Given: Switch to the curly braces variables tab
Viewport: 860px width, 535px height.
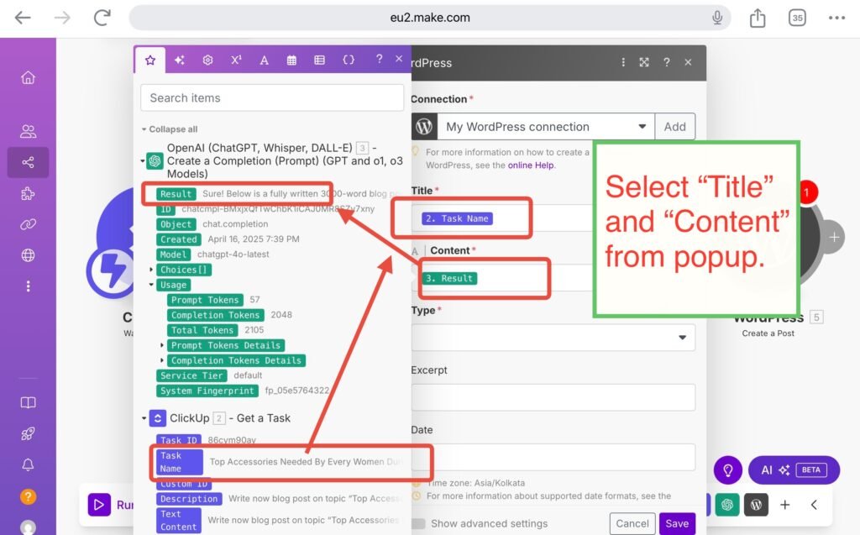Looking at the screenshot, I should coord(349,60).
